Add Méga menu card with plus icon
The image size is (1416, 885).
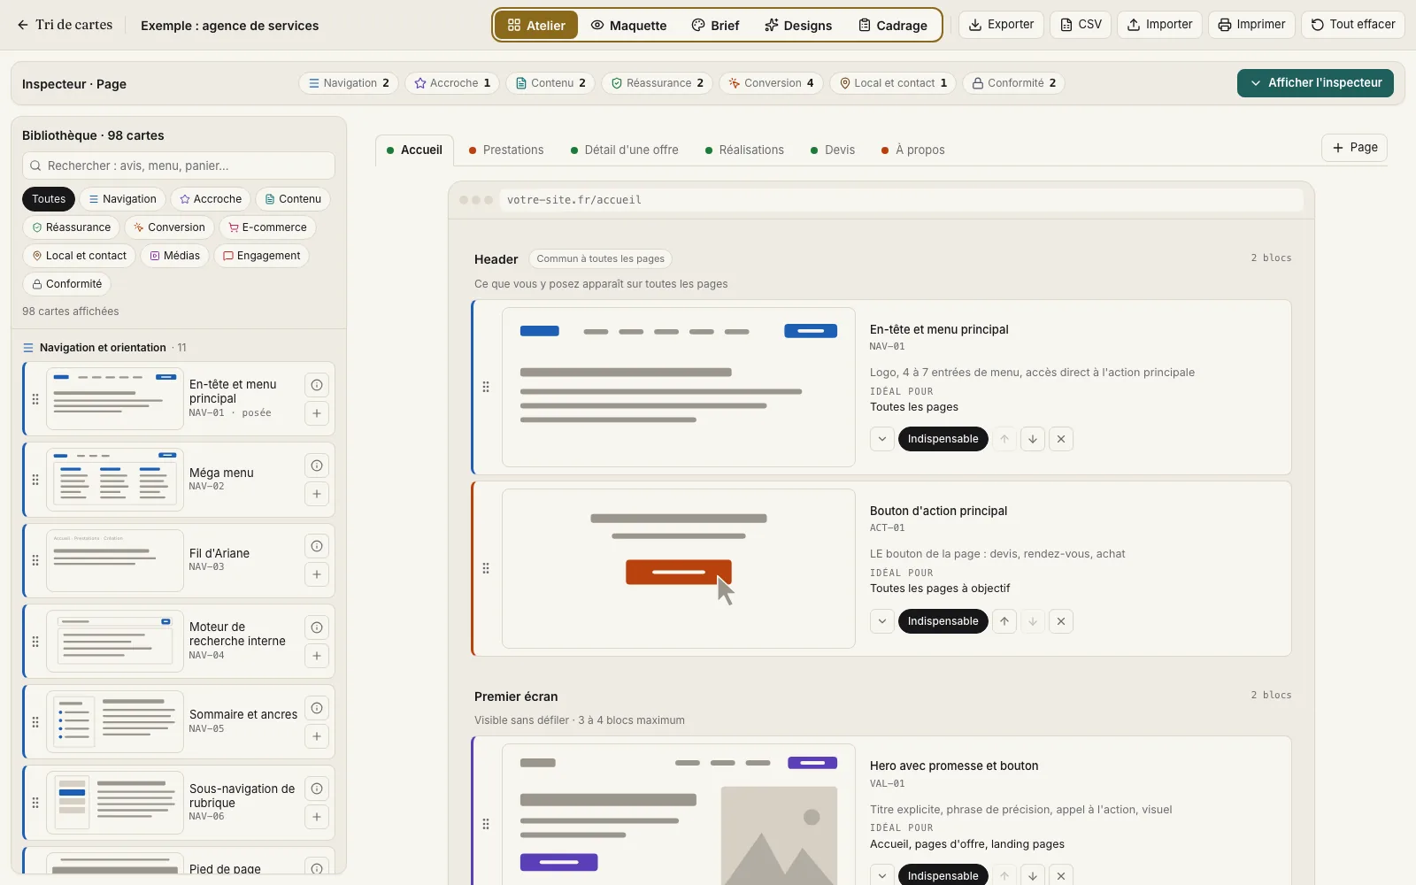click(x=317, y=494)
